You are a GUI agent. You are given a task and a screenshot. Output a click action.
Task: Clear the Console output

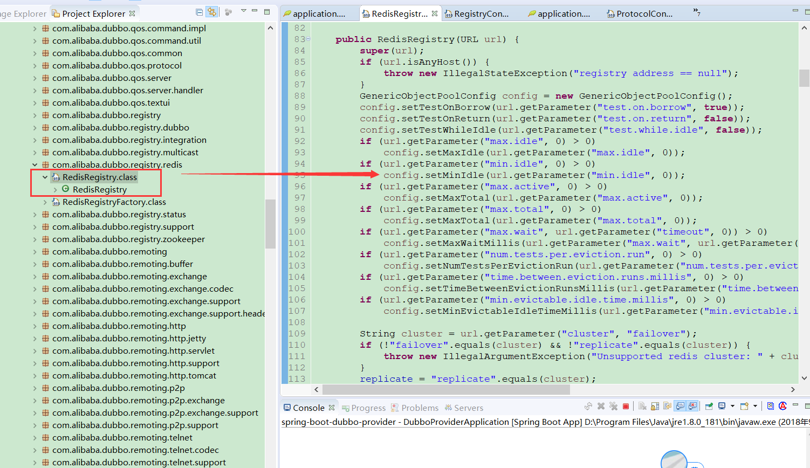tap(642, 406)
